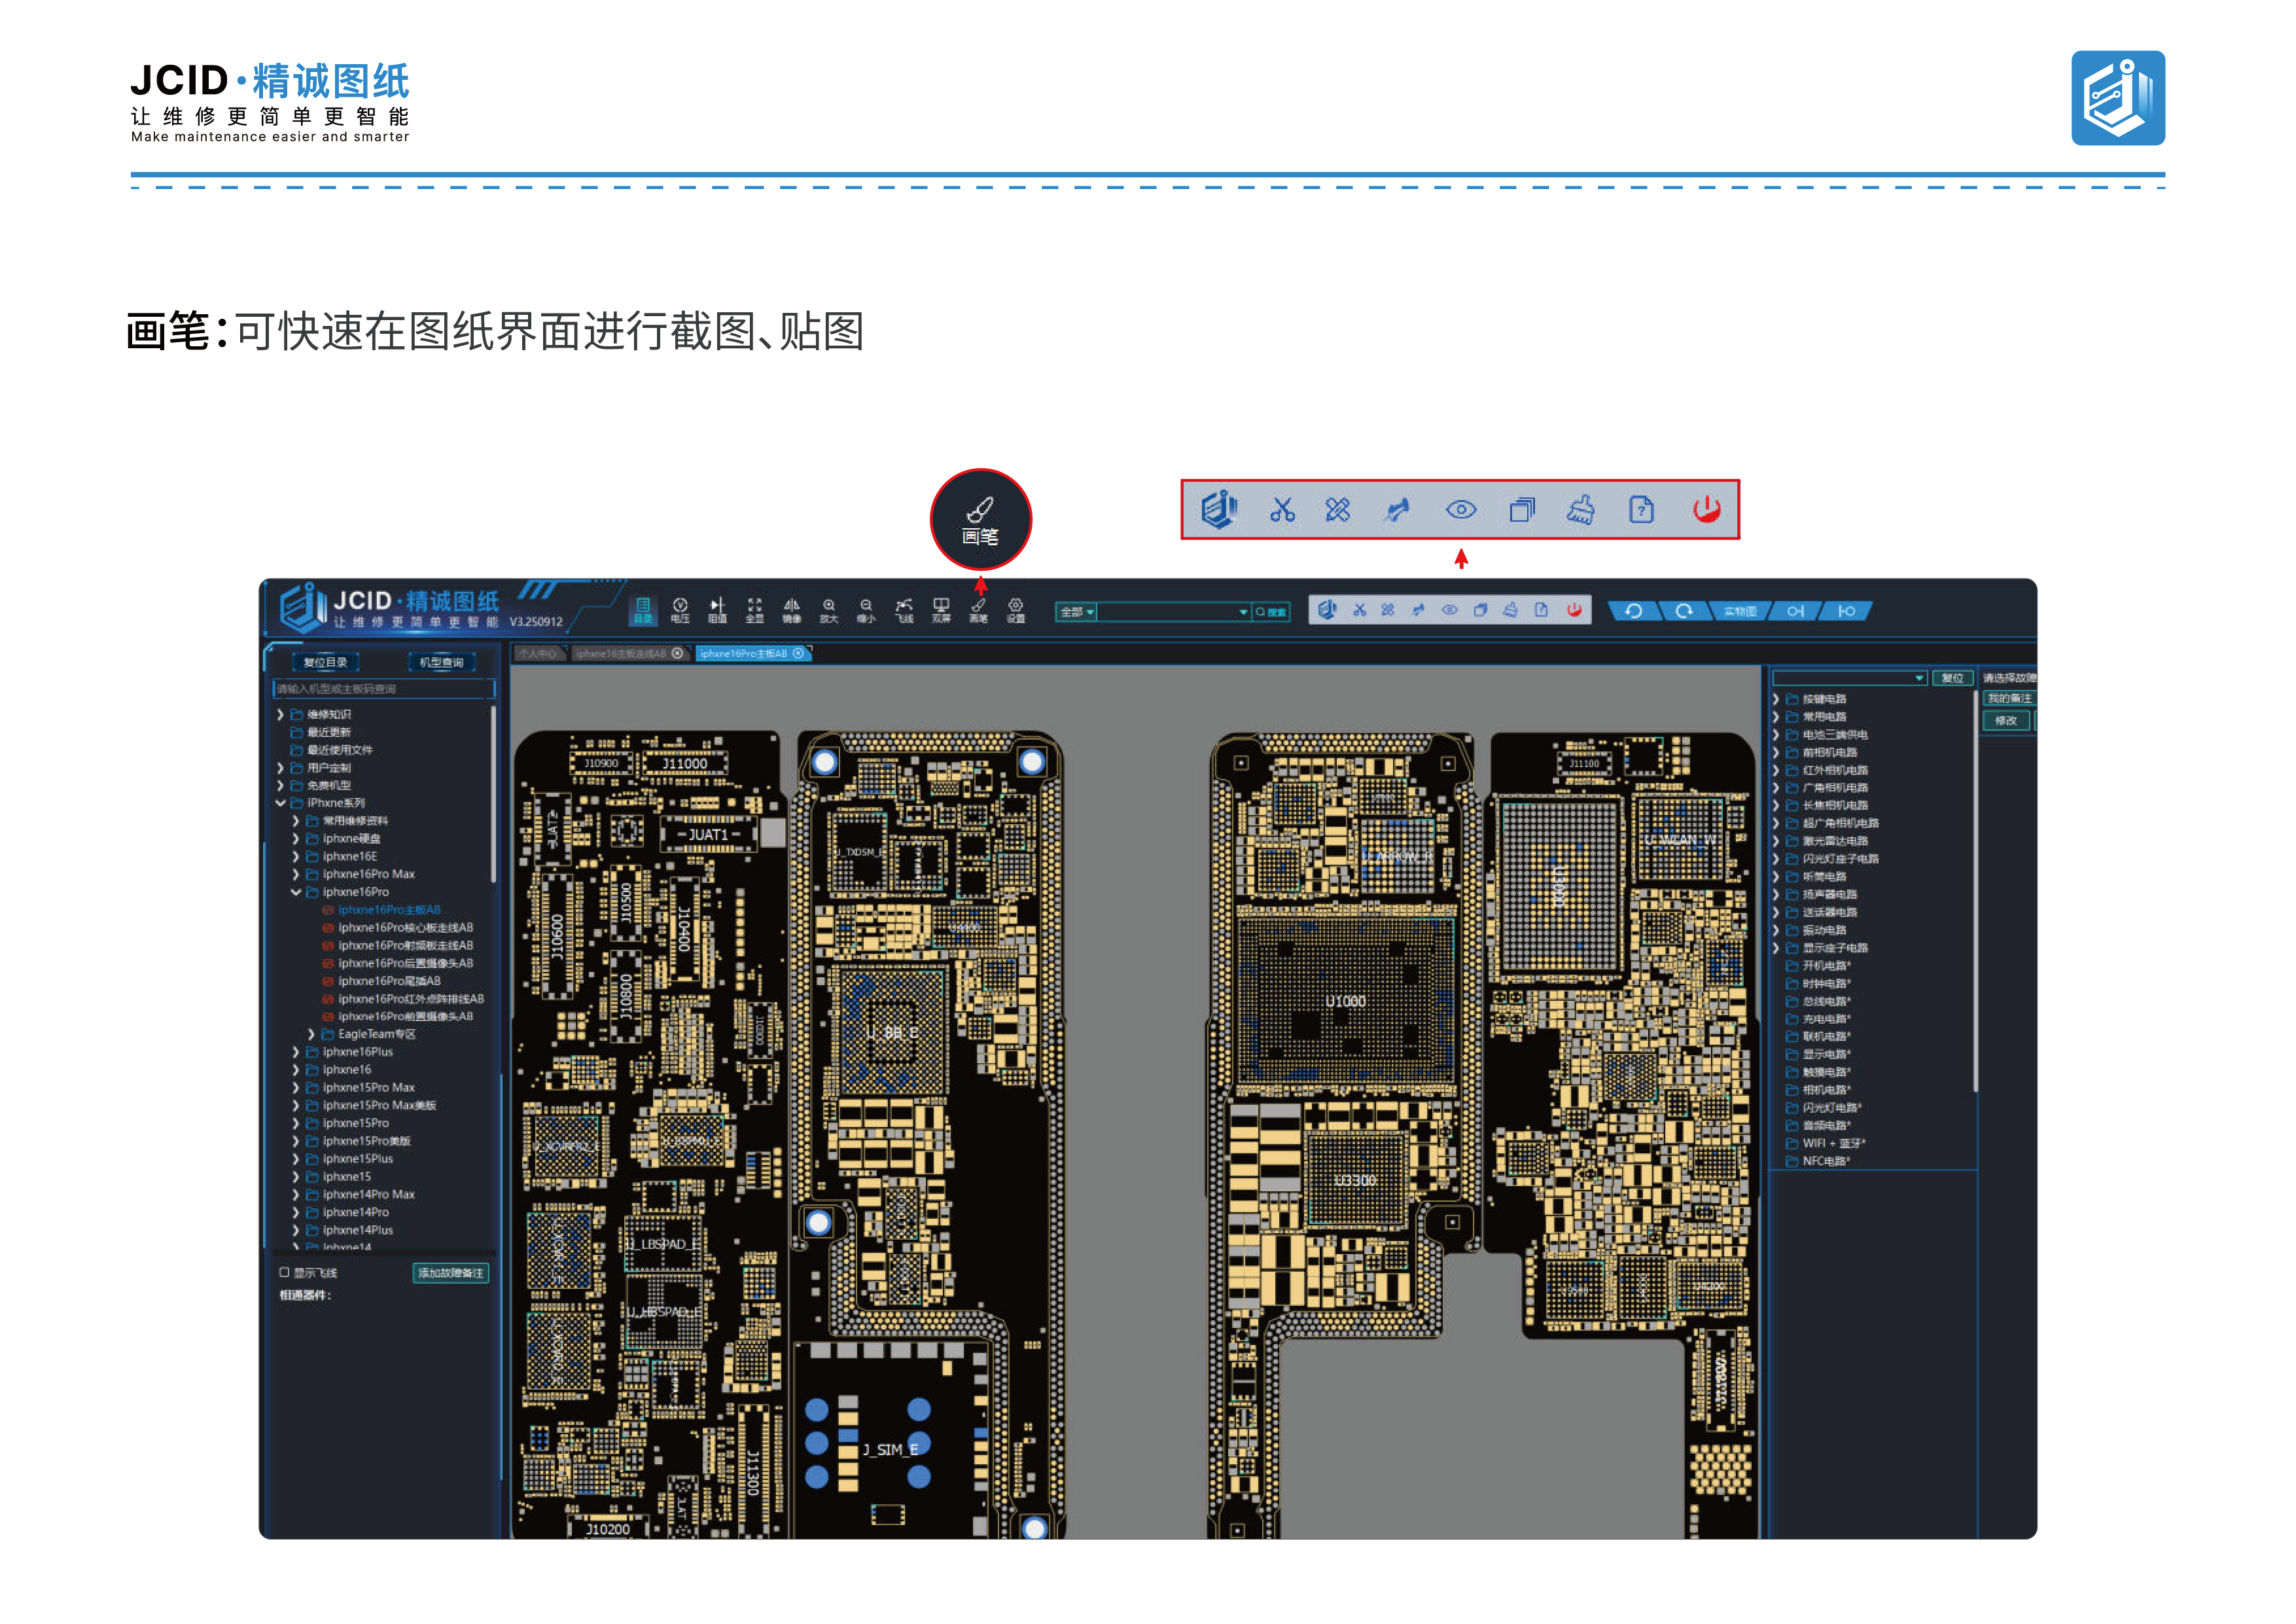Click the 缩小 zoom out icon

click(866, 610)
